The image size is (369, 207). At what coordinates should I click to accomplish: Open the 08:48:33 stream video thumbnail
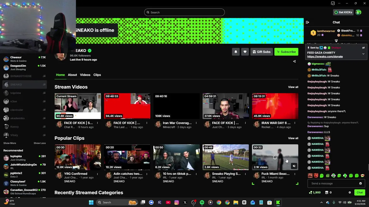127,106
